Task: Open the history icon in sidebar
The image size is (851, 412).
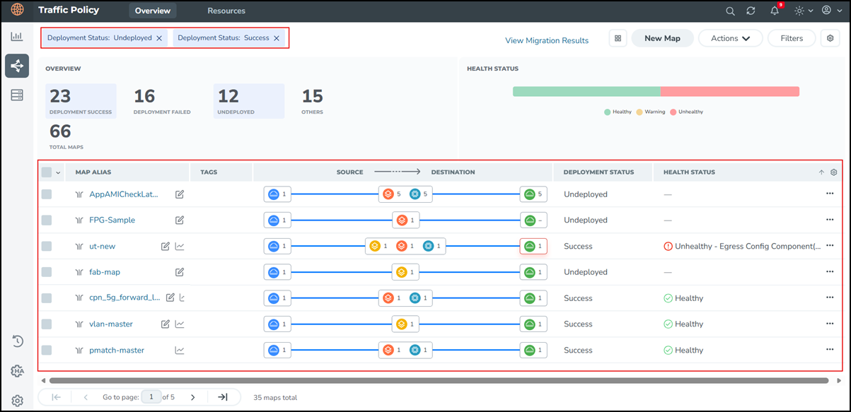Action: tap(18, 341)
